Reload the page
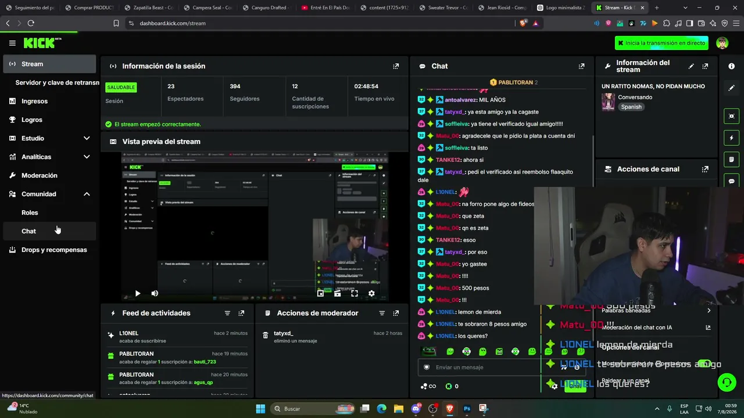Viewport: 744px width, 418px height. pos(31,23)
